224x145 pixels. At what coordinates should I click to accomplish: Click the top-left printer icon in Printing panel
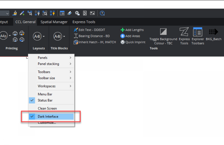point(15,33)
